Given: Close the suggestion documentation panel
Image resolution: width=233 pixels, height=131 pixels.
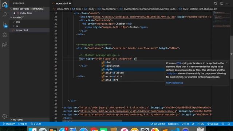Looking at the screenshot, I should (227, 62).
